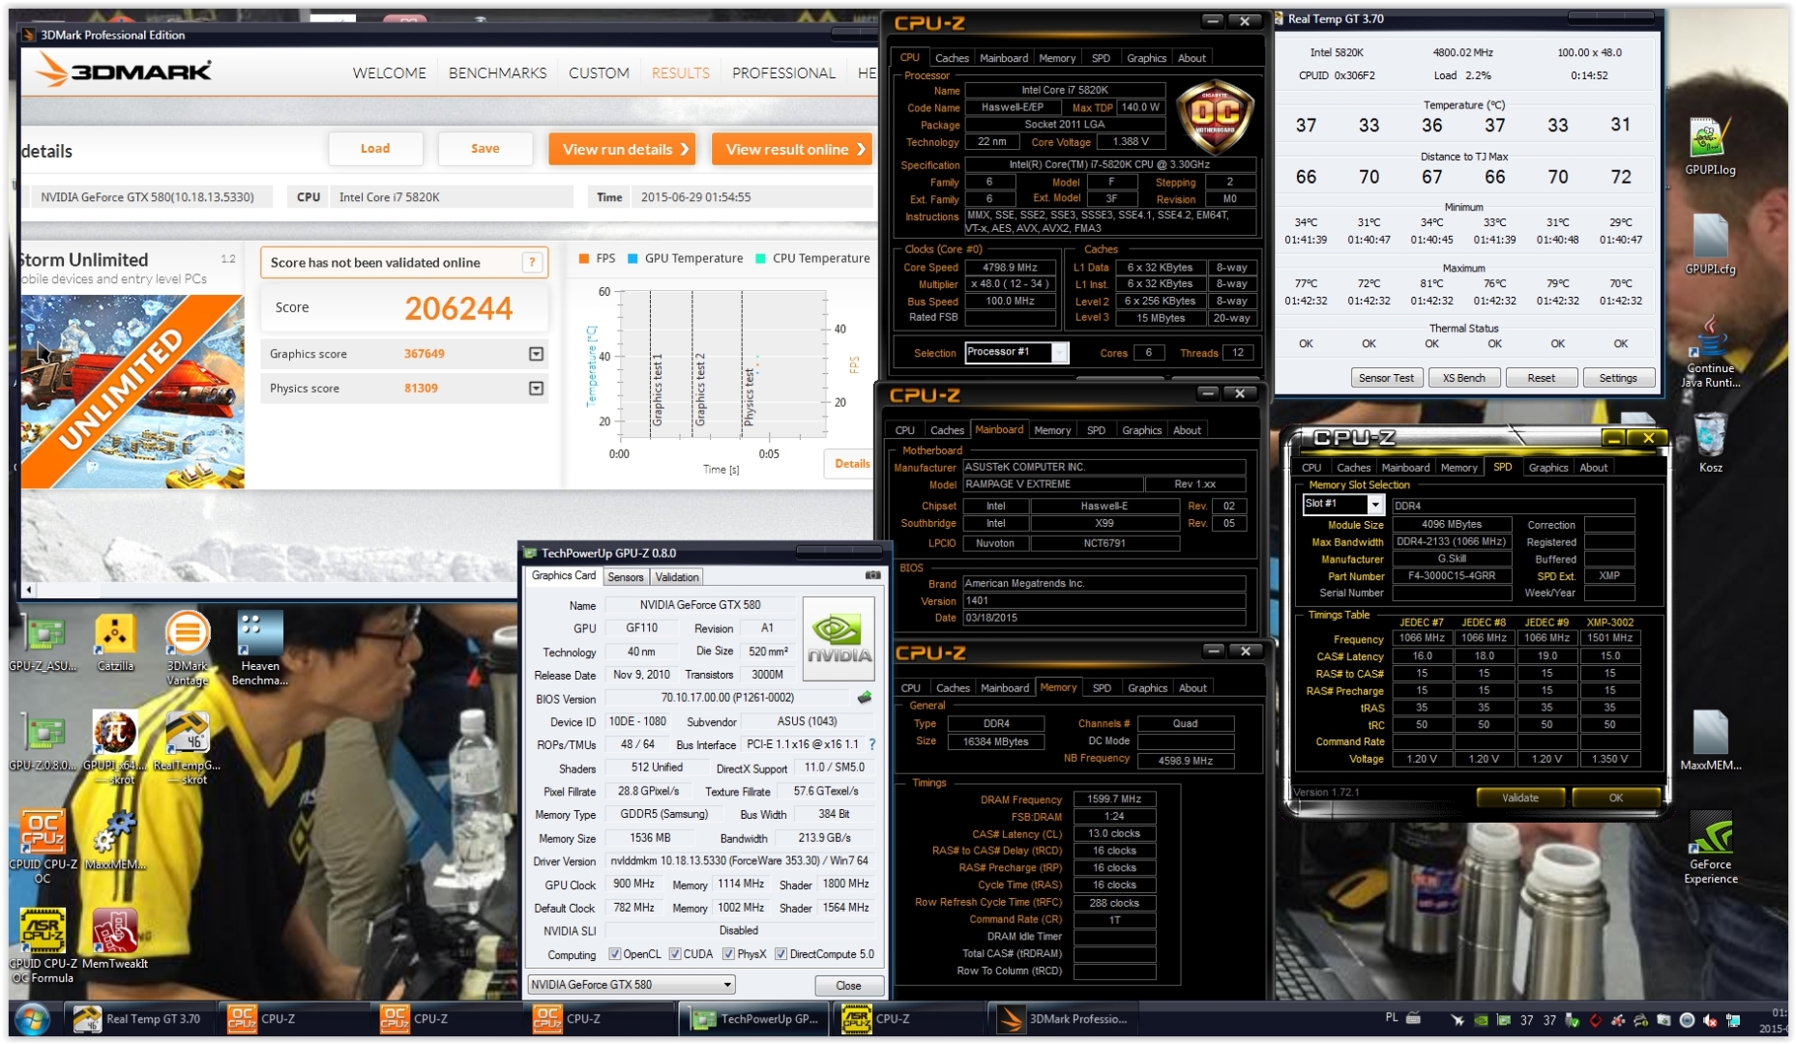Open the Kosz recycle bin icon
This screenshot has height=1044, width=1796.
(x=1710, y=443)
